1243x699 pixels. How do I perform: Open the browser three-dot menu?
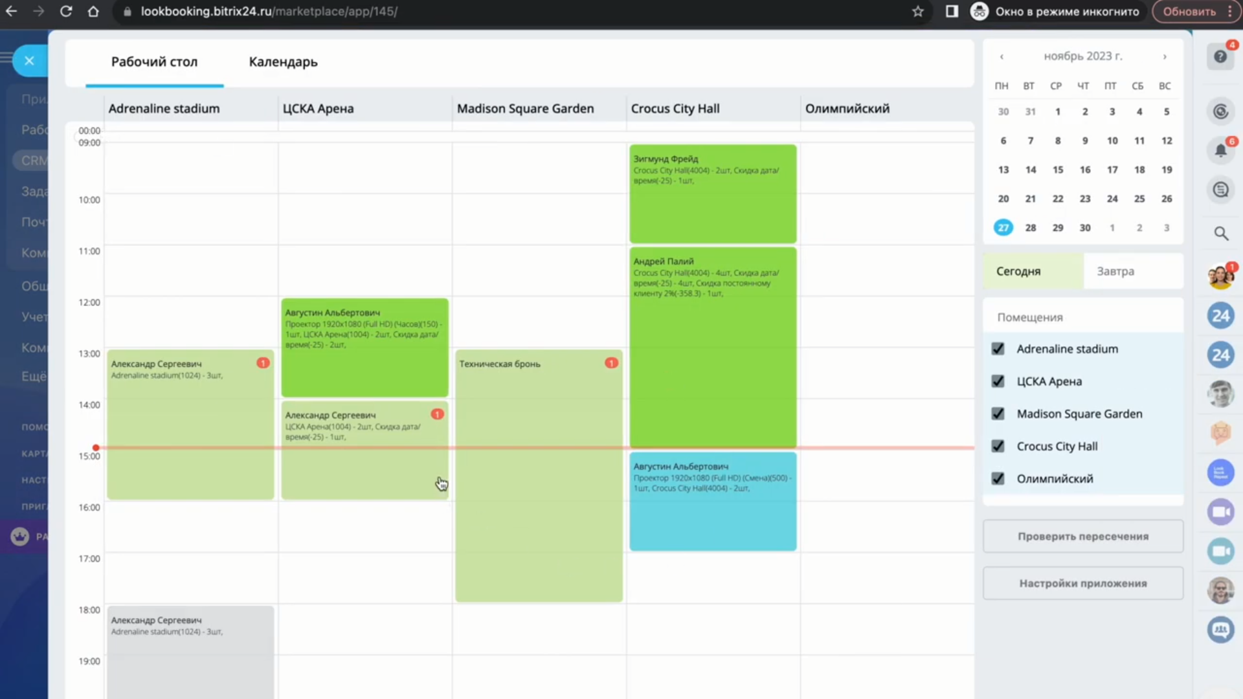[x=1229, y=12]
